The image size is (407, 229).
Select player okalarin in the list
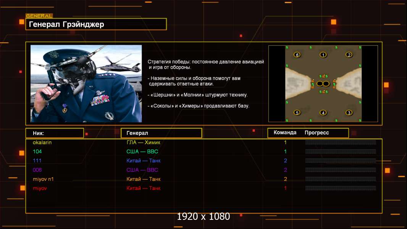(42, 142)
